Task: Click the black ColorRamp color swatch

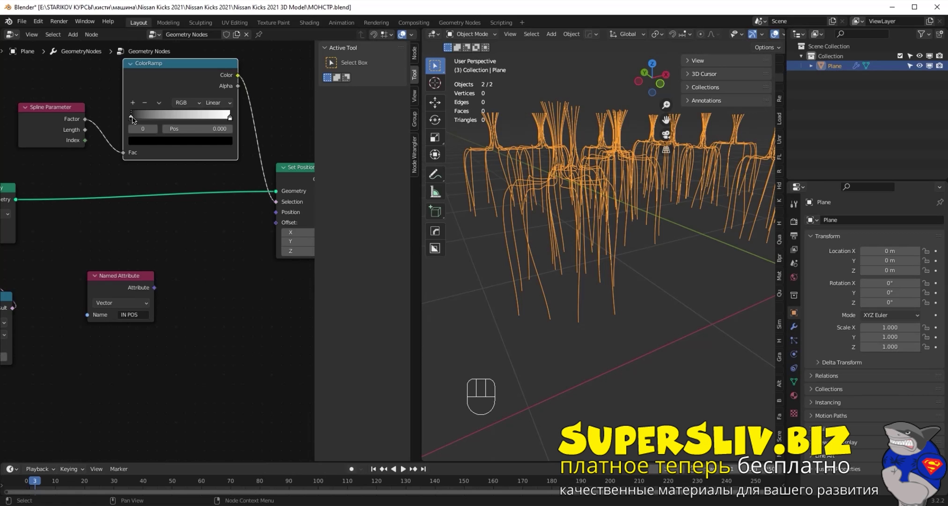Action: (x=180, y=141)
